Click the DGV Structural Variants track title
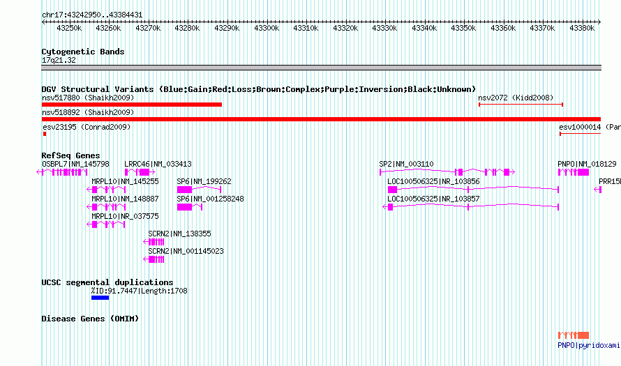This screenshot has width=621, height=366. (259, 89)
